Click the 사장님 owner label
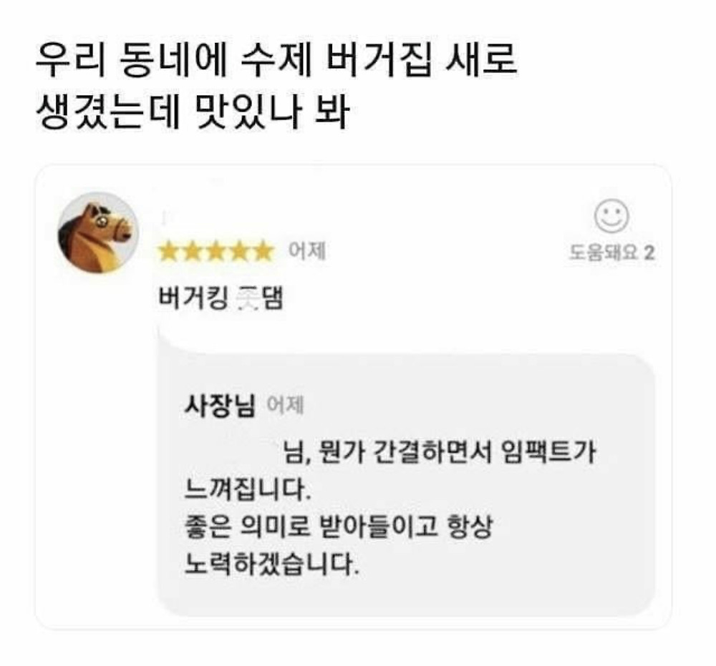The image size is (716, 666). coord(220,405)
